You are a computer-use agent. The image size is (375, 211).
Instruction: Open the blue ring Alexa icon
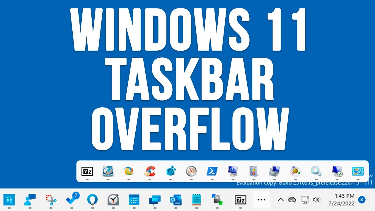click(x=92, y=200)
